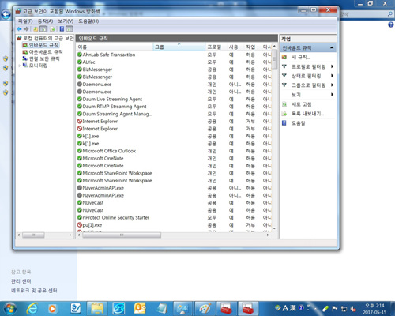Click the scroll-down arrow of the rule list
395x316 pixels.
274,228
